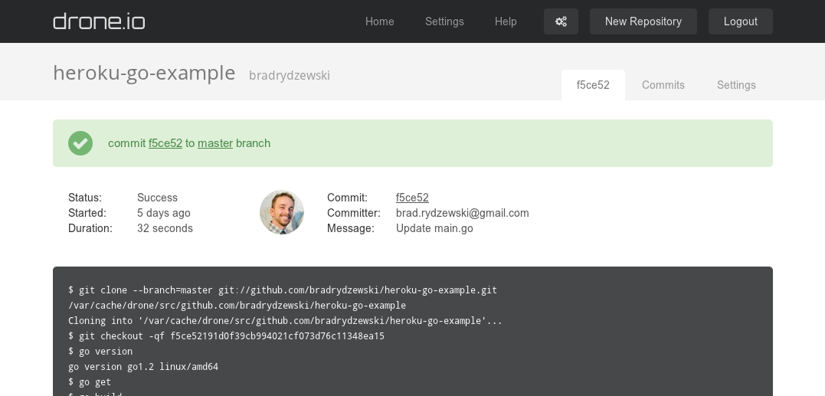Image resolution: width=825 pixels, height=396 pixels.
Task: Follow the f5ce52 link in green banner
Action: pyautogui.click(x=165, y=143)
